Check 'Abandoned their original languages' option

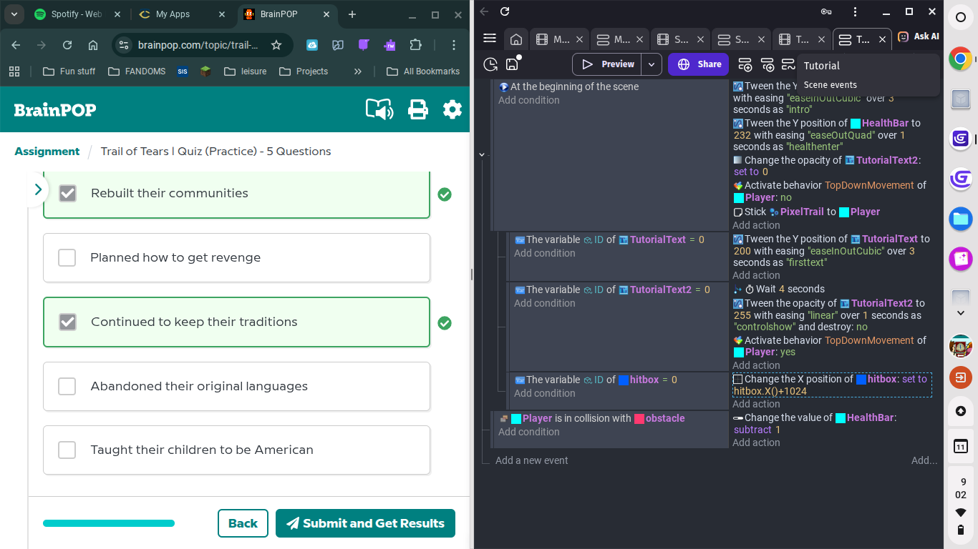click(67, 386)
